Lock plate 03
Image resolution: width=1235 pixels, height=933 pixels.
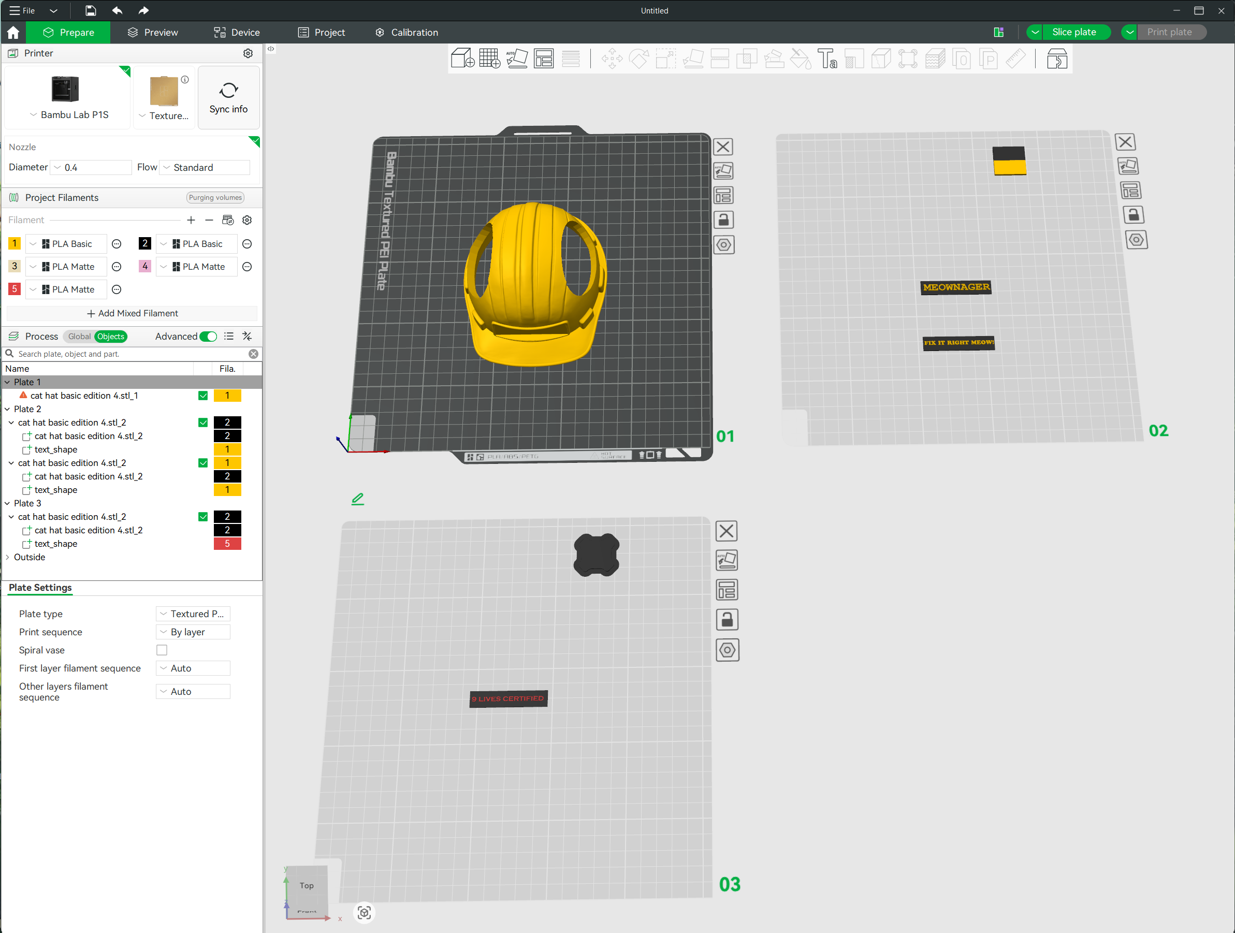(727, 620)
